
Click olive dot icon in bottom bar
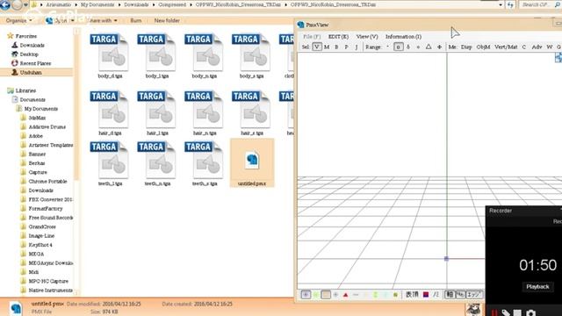[395, 295]
